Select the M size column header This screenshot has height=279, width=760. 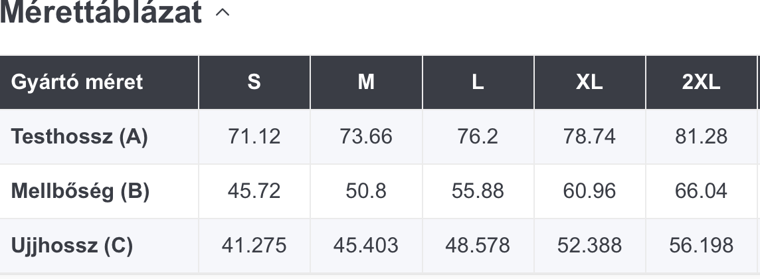367,82
